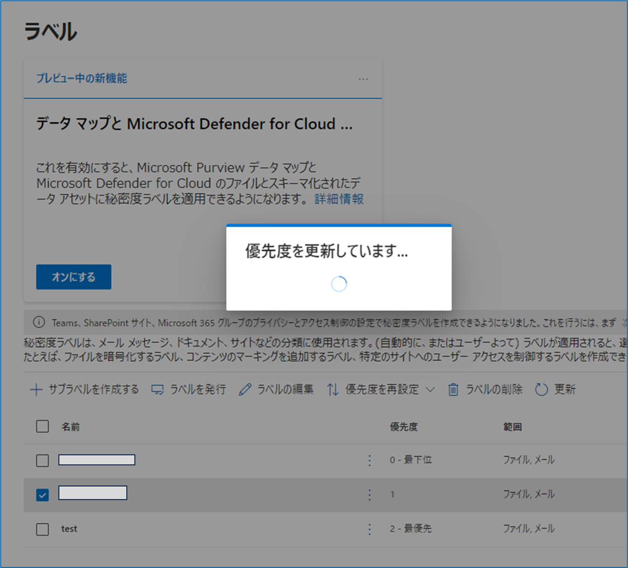Select ラベルの編集 command

[x=285, y=389]
